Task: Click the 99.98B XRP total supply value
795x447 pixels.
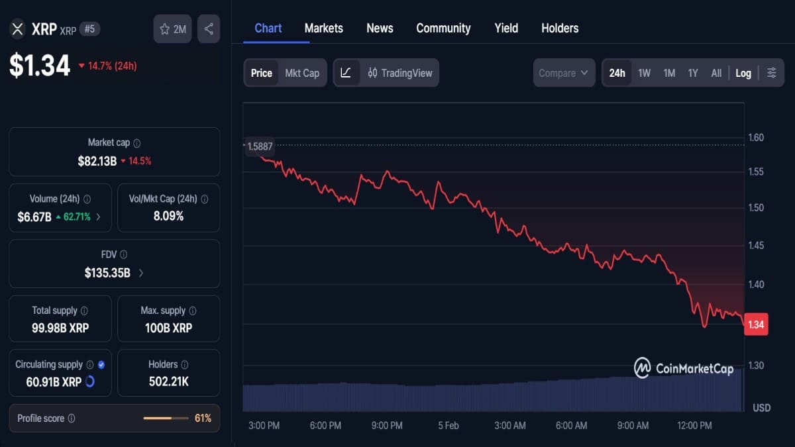Action: coord(60,328)
